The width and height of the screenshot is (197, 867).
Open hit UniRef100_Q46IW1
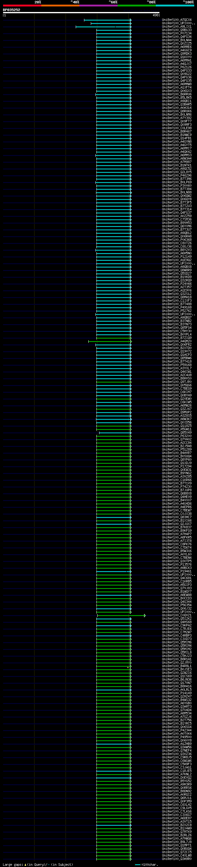[x=177, y=372]
